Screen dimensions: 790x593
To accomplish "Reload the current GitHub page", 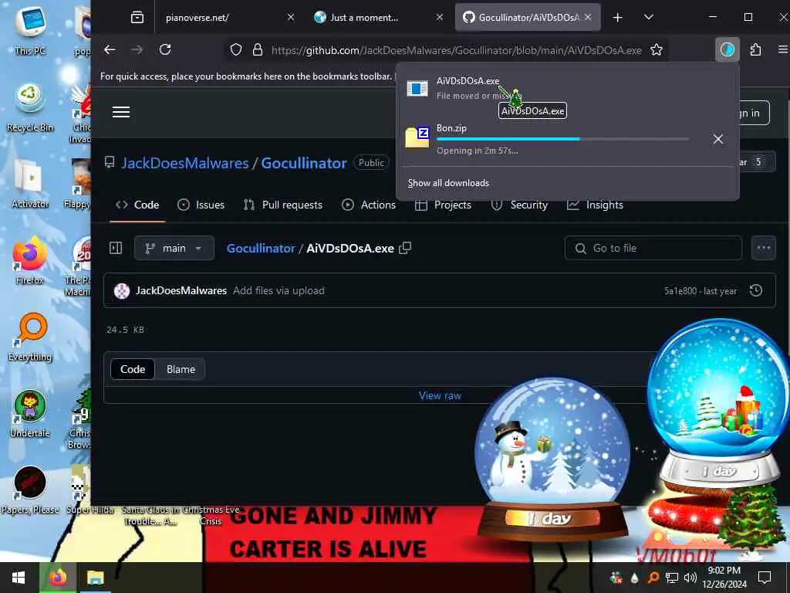I will (x=165, y=49).
